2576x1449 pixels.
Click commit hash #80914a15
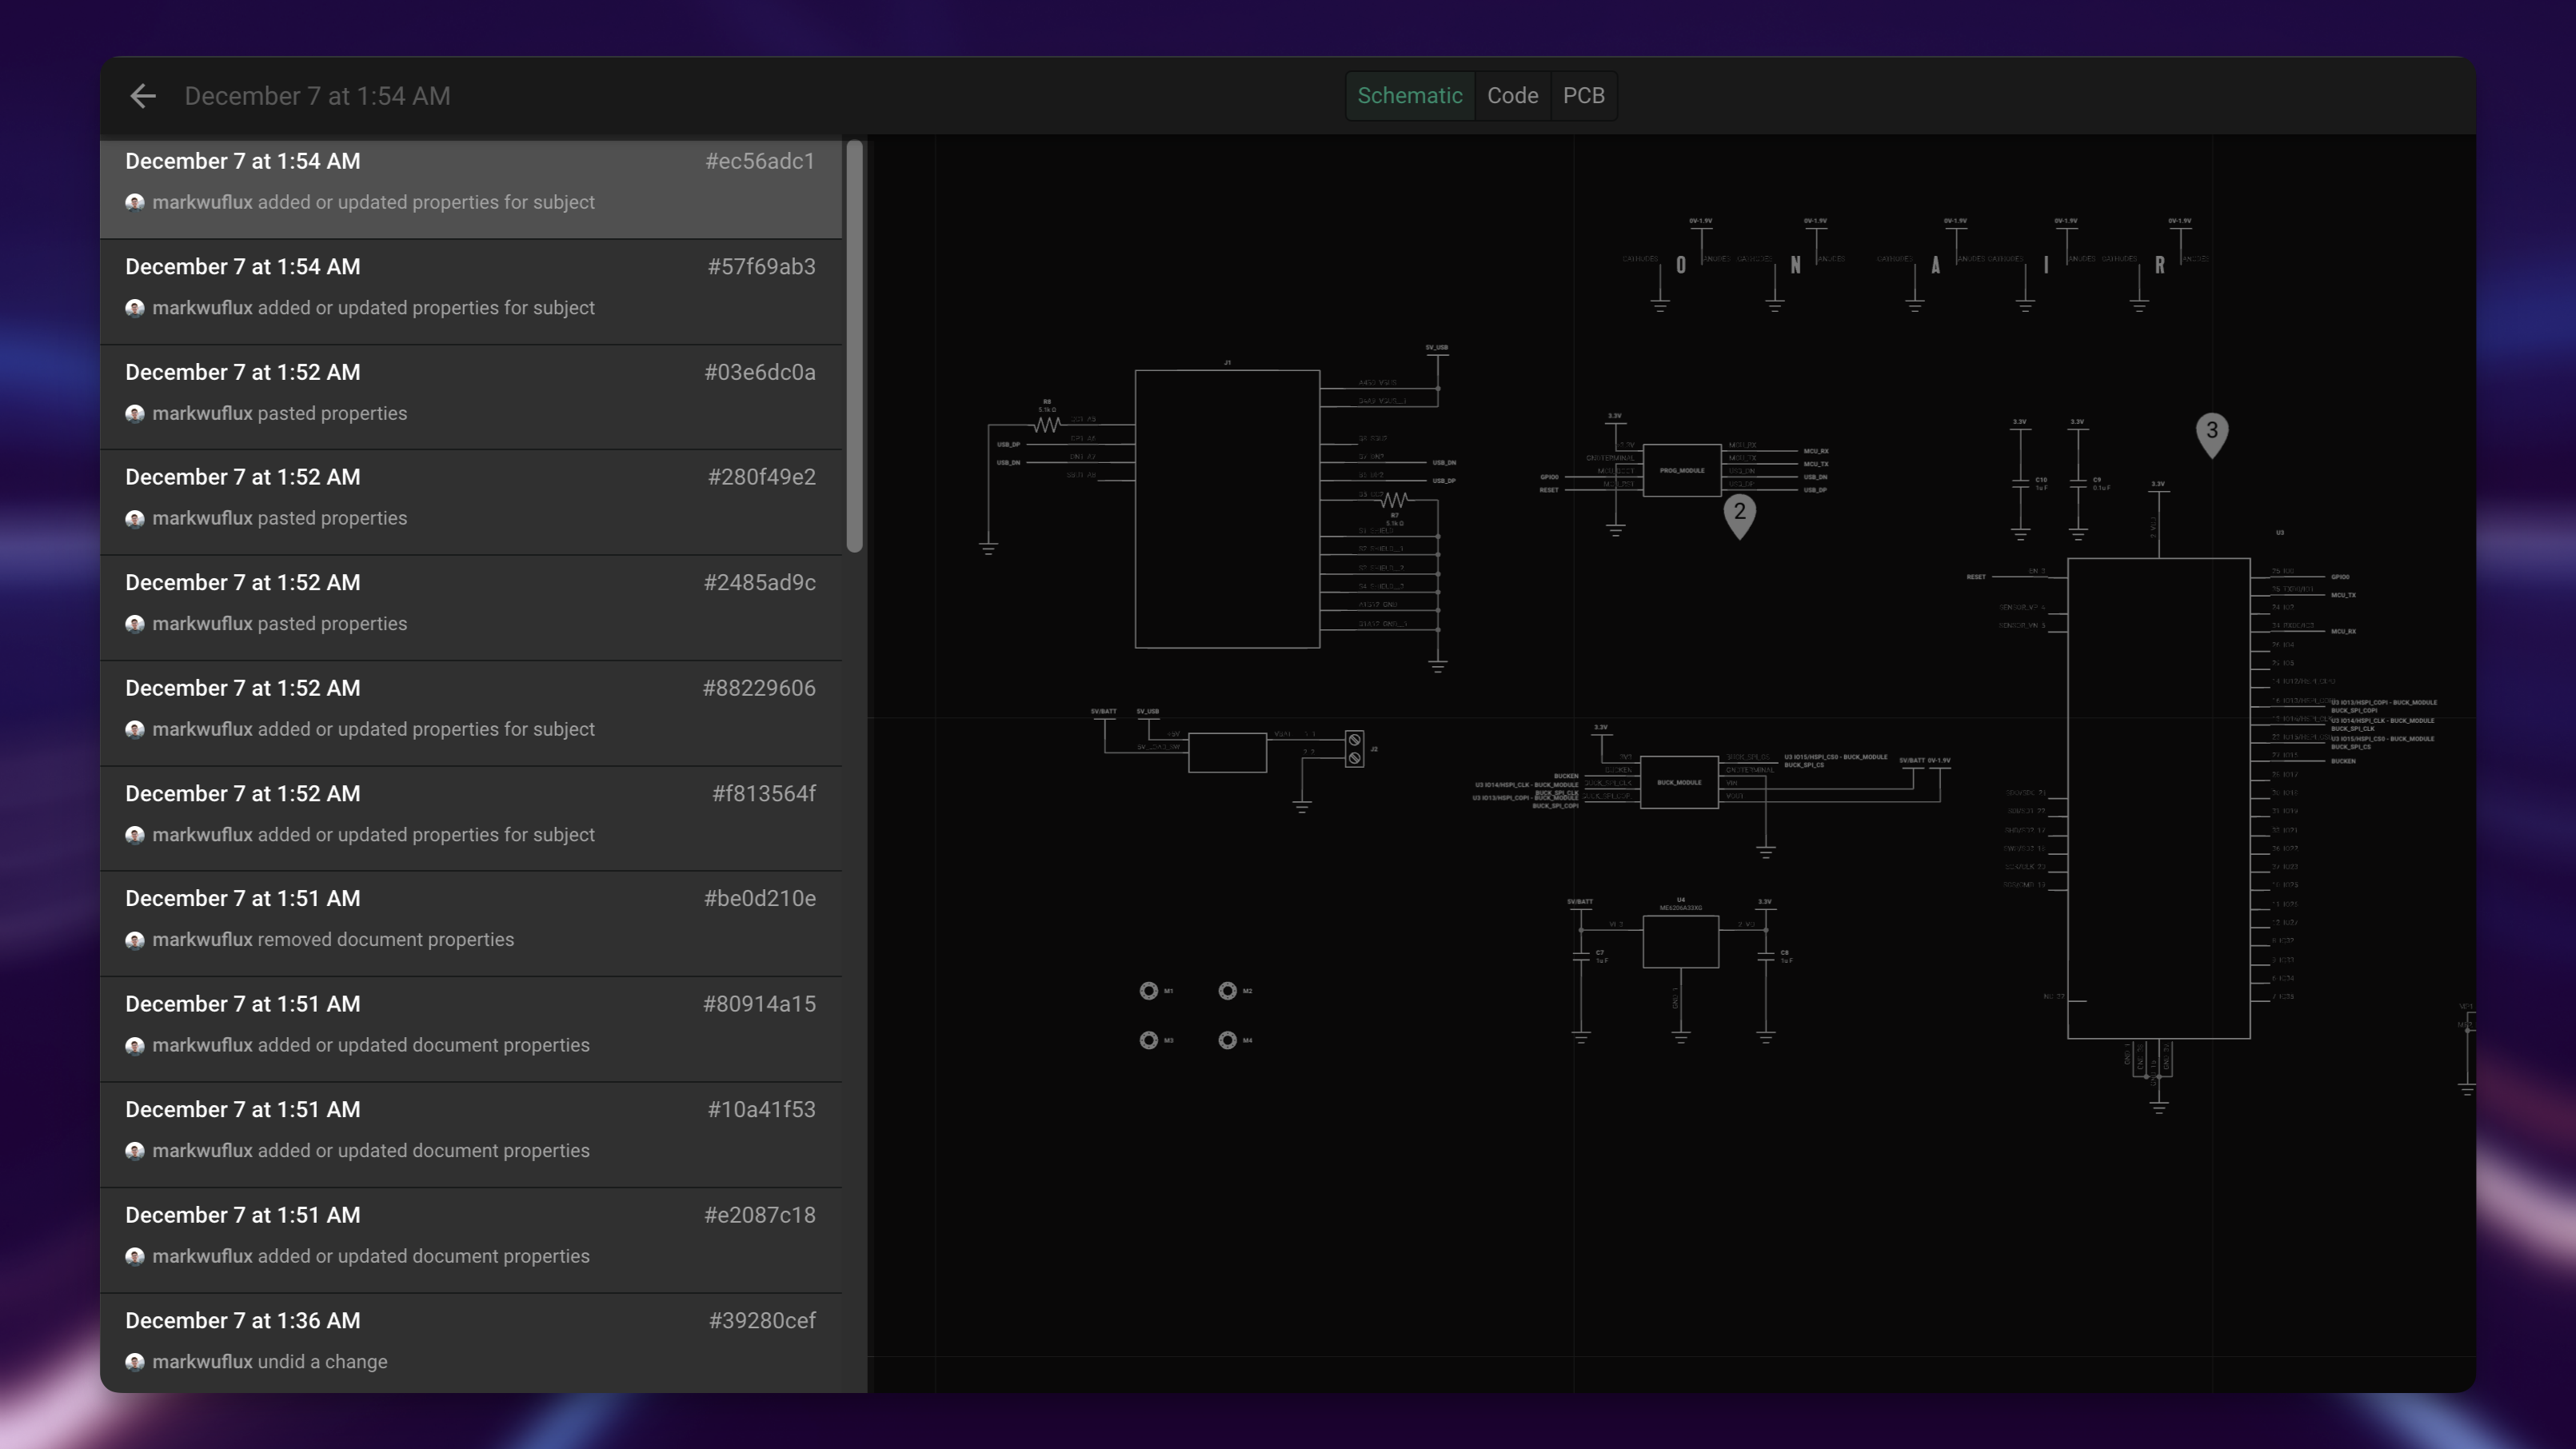click(x=758, y=1004)
